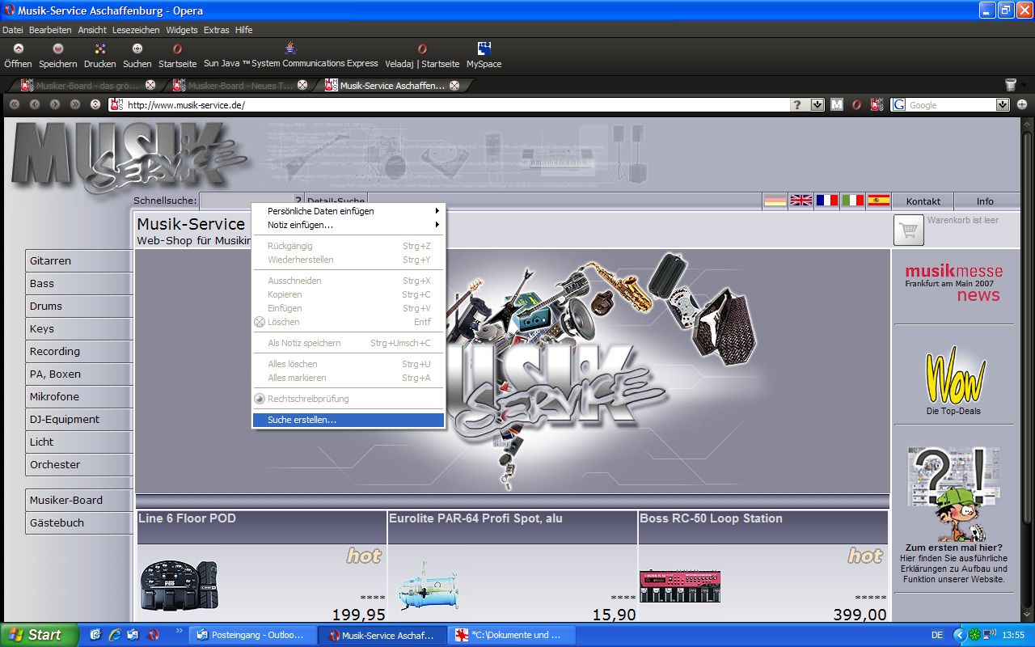Open Musiker-Board link in sidebar
Screen dimensions: 1035x647
pos(78,500)
